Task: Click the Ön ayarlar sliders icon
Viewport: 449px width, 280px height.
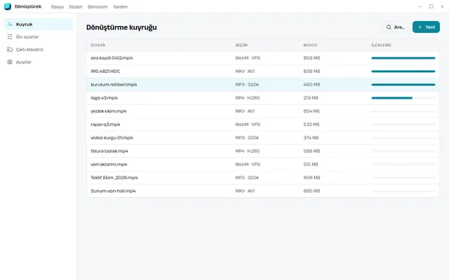Action: pos(10,37)
